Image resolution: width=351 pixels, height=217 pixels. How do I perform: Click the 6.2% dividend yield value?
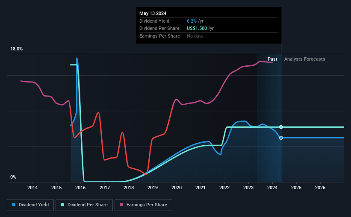click(192, 21)
